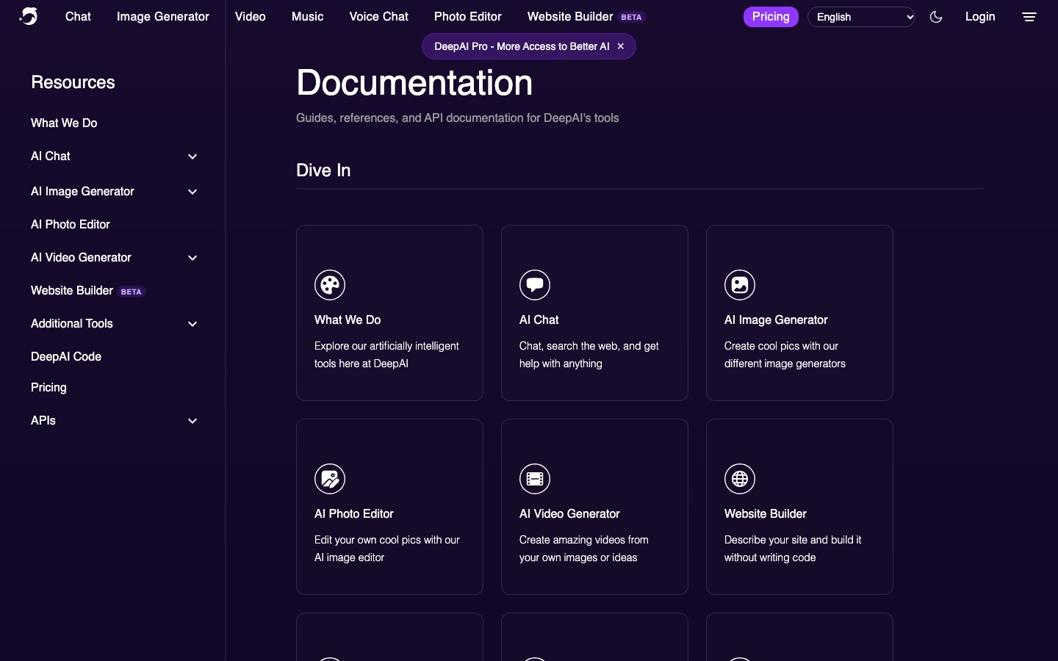
Task: Click the Login link
Action: click(x=980, y=17)
